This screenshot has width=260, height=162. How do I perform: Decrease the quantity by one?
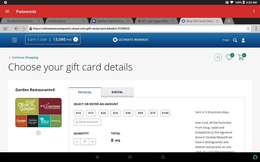coord(77,142)
